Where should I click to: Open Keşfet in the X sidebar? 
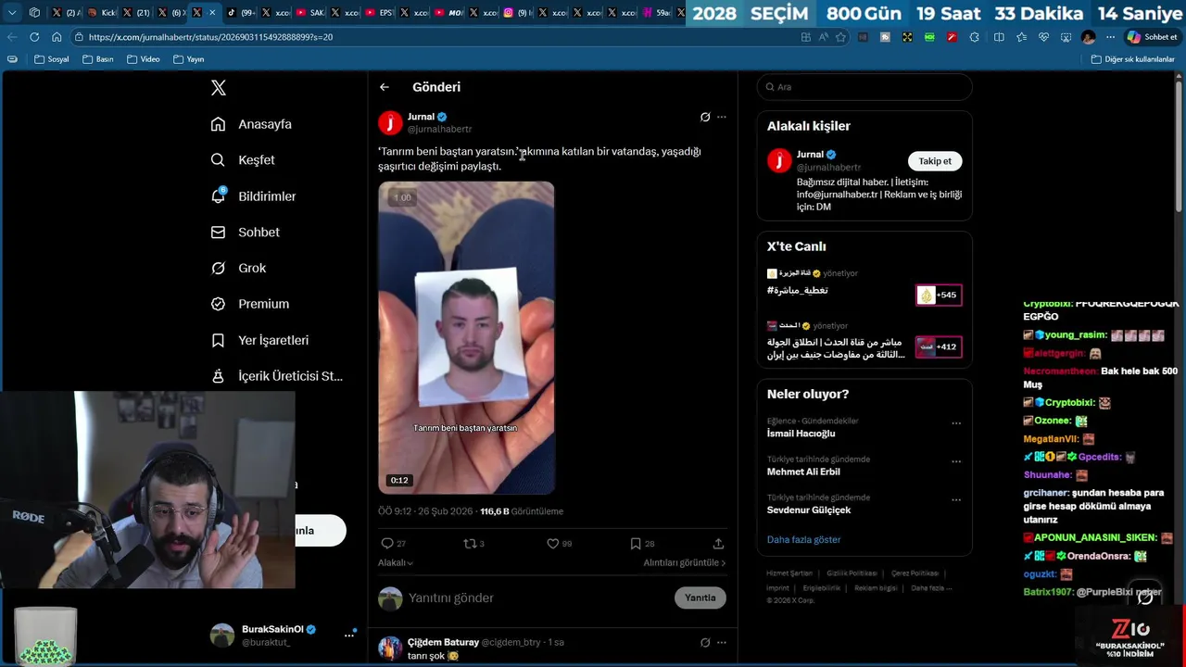pos(243,160)
